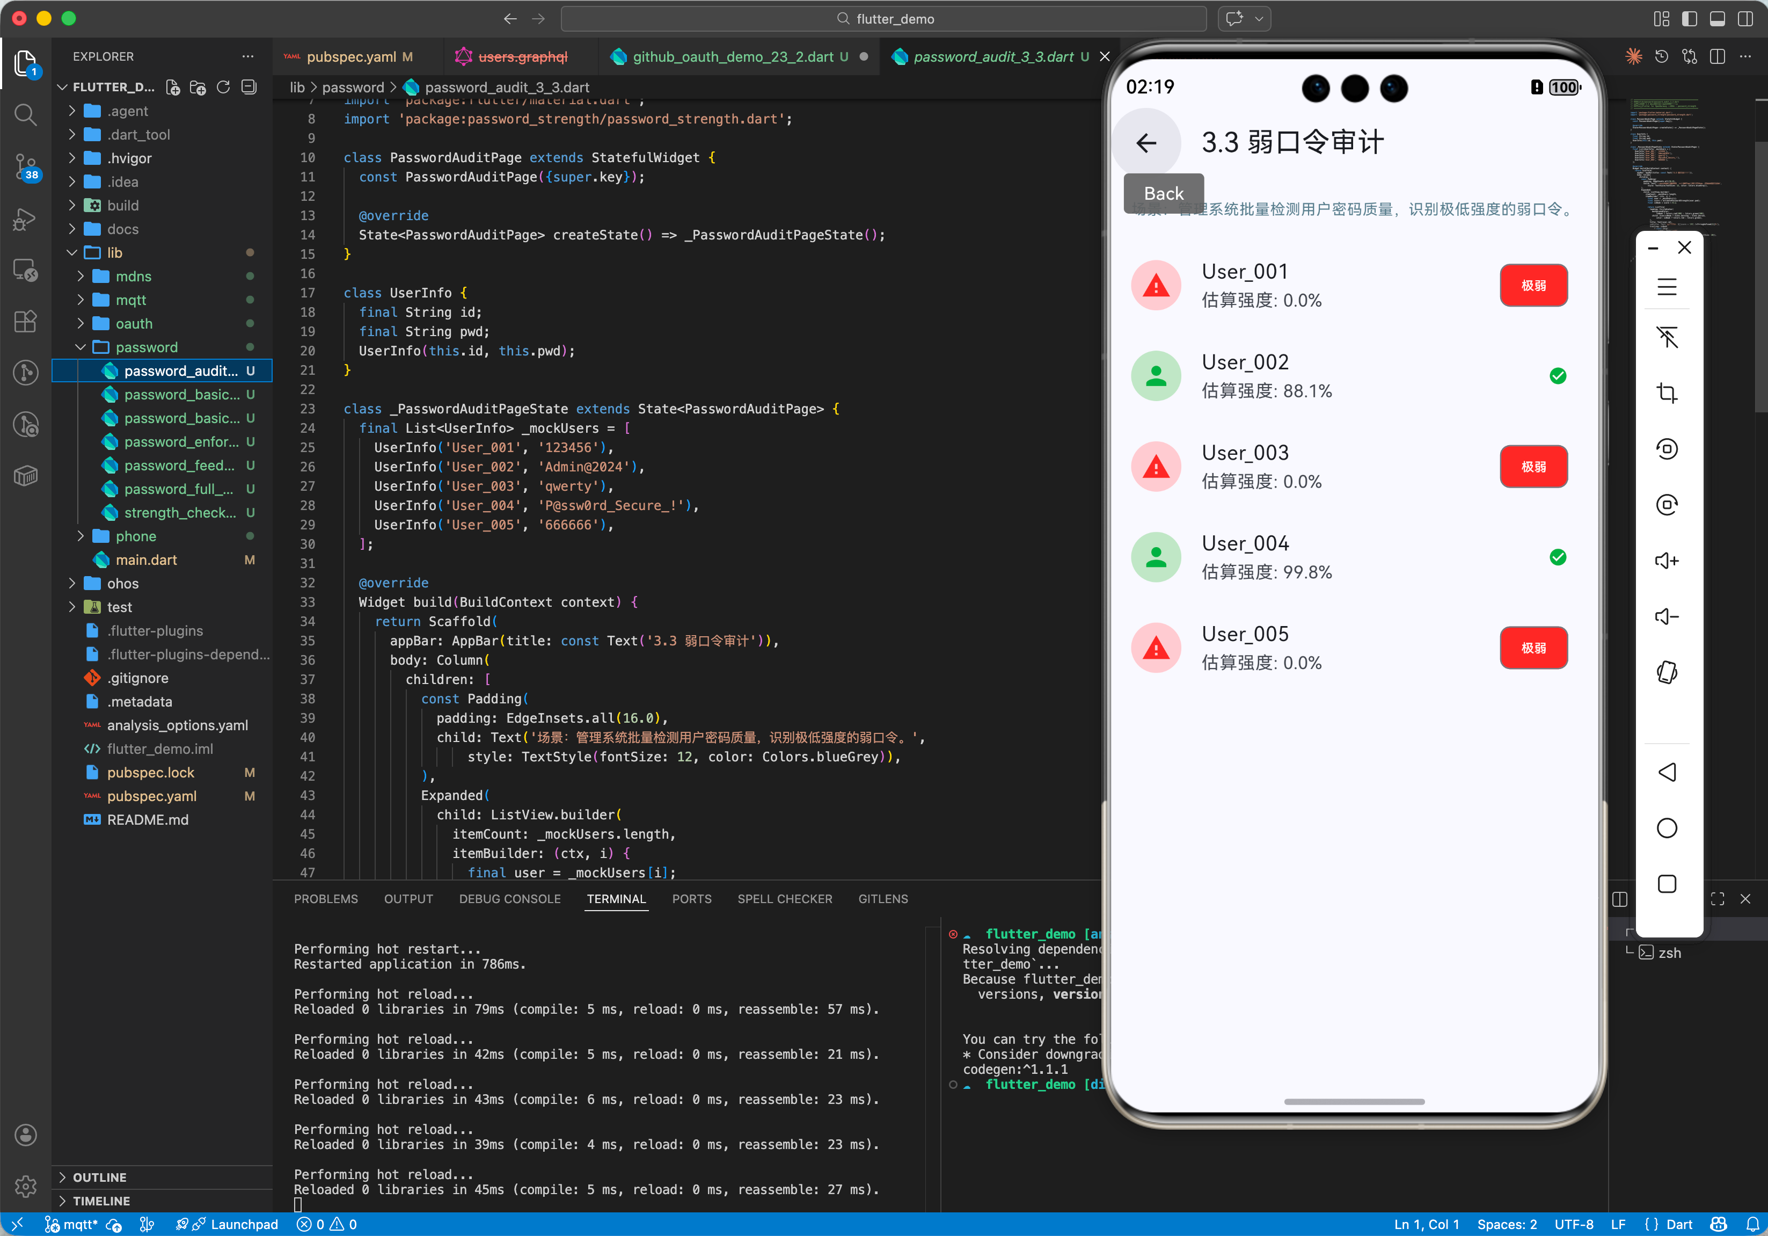Open Source Control view with 38 changes

tap(25, 166)
